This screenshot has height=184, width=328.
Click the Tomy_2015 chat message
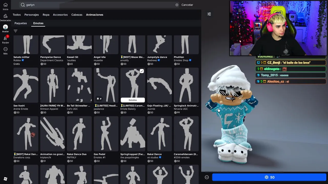point(291,75)
